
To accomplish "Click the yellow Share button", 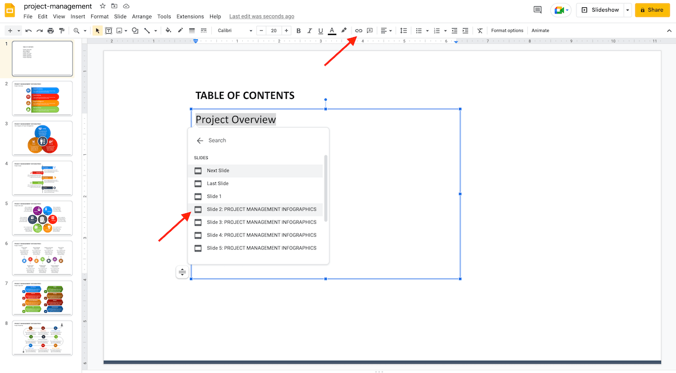I will [652, 10].
